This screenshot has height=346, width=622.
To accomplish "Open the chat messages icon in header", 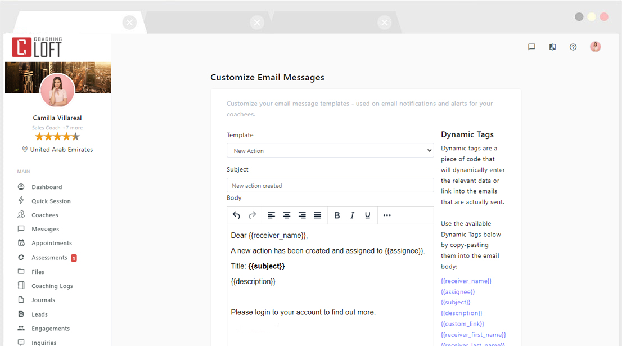I will click(x=531, y=47).
